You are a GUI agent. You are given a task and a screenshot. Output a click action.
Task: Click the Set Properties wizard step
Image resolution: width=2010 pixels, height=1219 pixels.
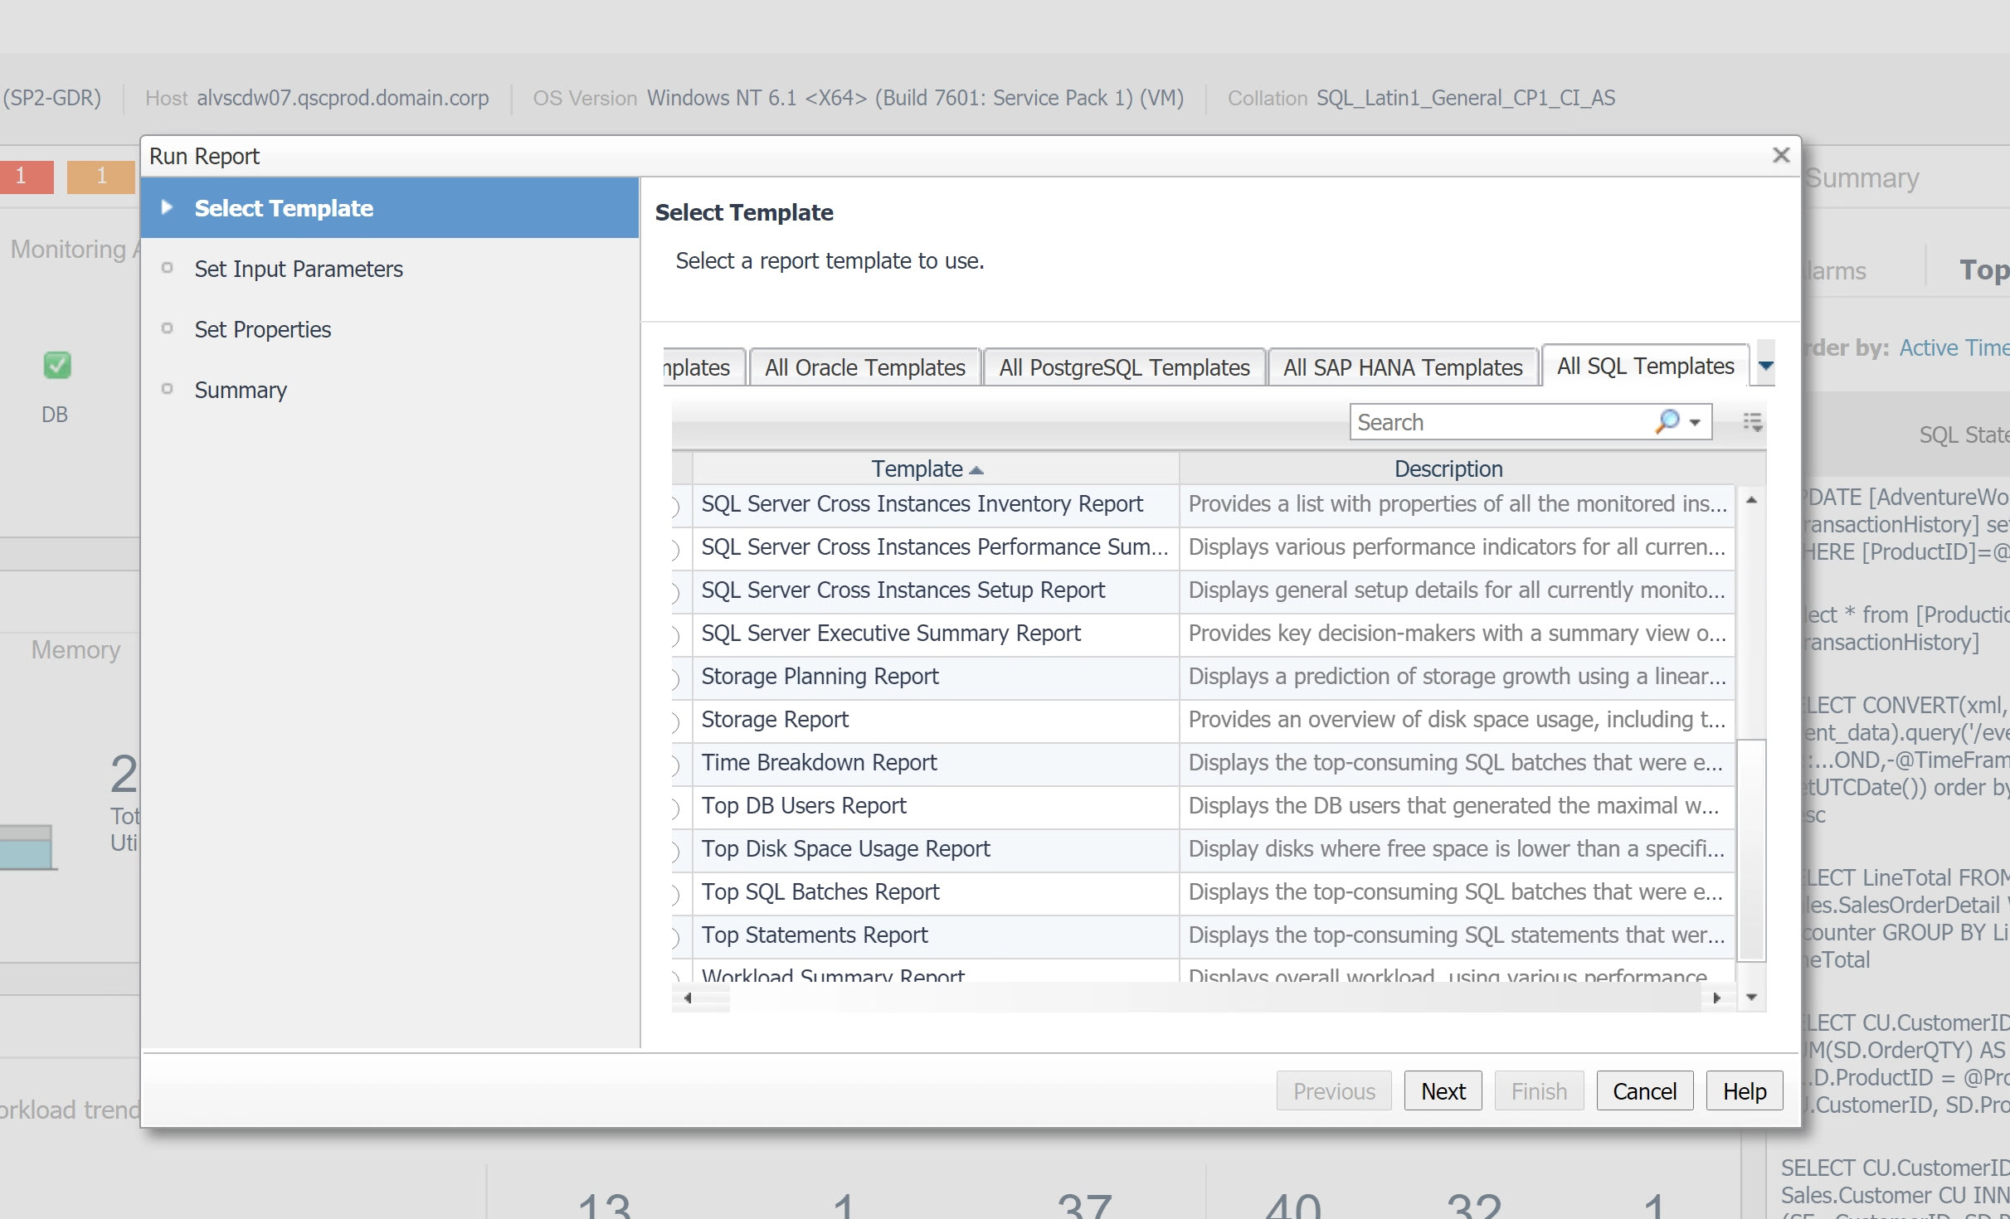click(263, 329)
